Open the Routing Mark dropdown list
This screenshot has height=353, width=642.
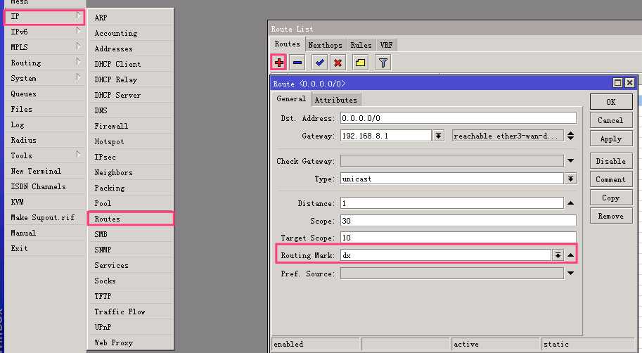pyautogui.click(x=558, y=255)
